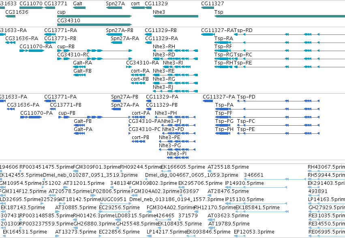Select transcript Nhe3-RI
This screenshot has height=238, width=345.
coord(177,67)
